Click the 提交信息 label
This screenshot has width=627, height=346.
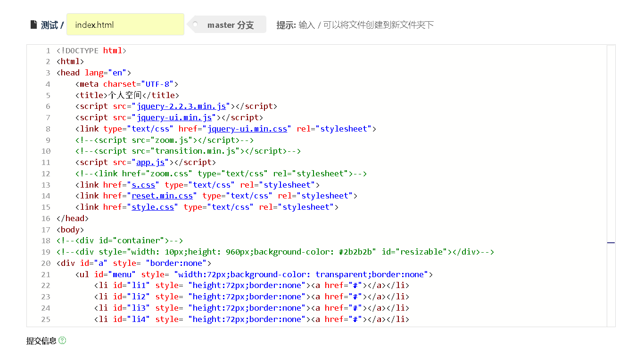click(41, 340)
